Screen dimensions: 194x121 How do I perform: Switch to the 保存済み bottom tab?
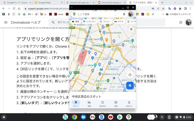(103, 104)
